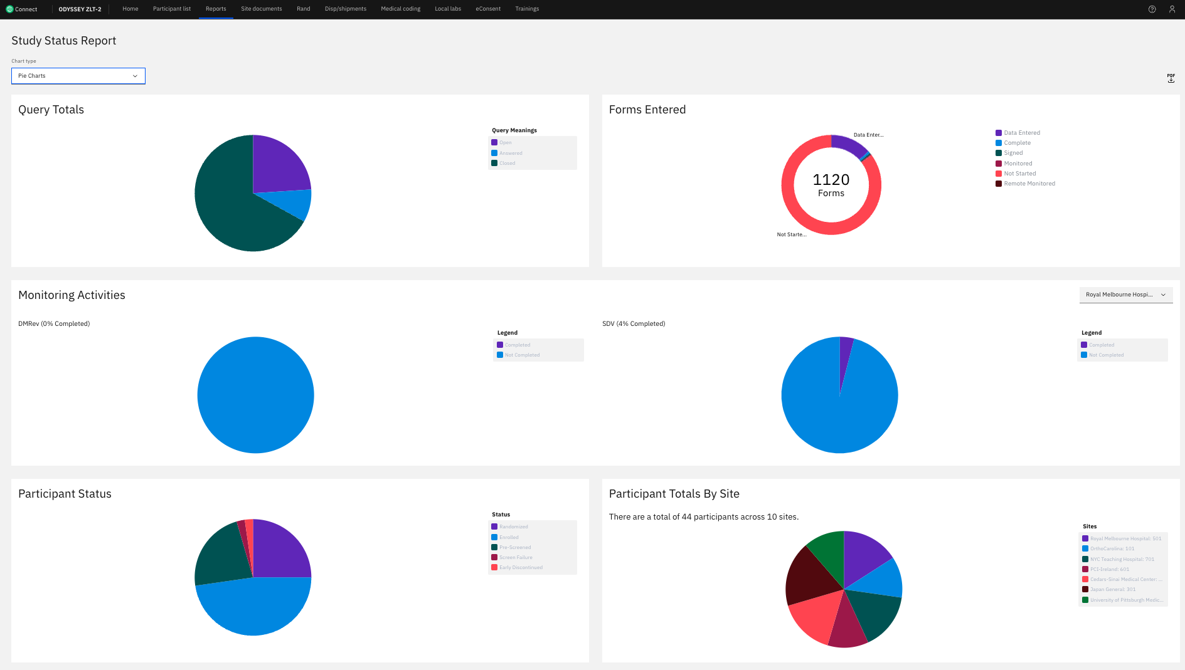Image resolution: width=1185 pixels, height=670 pixels.
Task: Open the help question mark icon
Action: tap(1152, 9)
